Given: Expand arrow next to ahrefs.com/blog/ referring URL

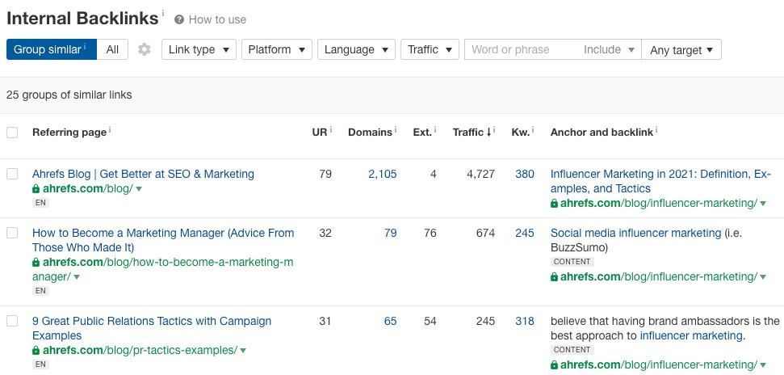Looking at the screenshot, I should (x=139, y=189).
